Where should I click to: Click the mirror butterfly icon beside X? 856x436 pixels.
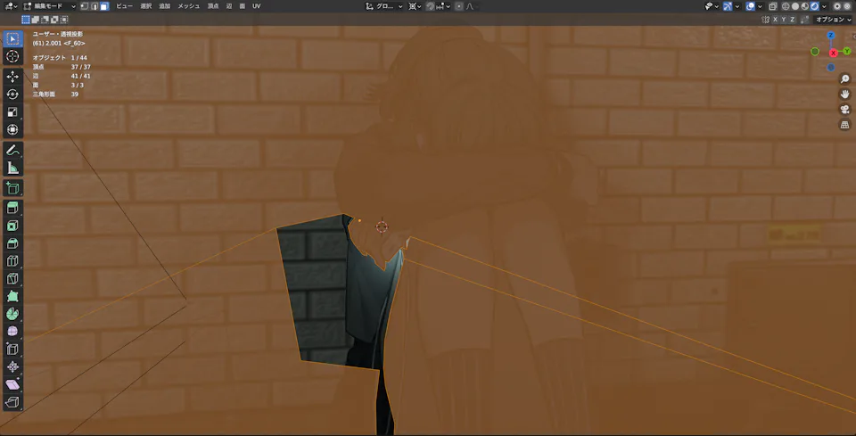[x=765, y=19]
